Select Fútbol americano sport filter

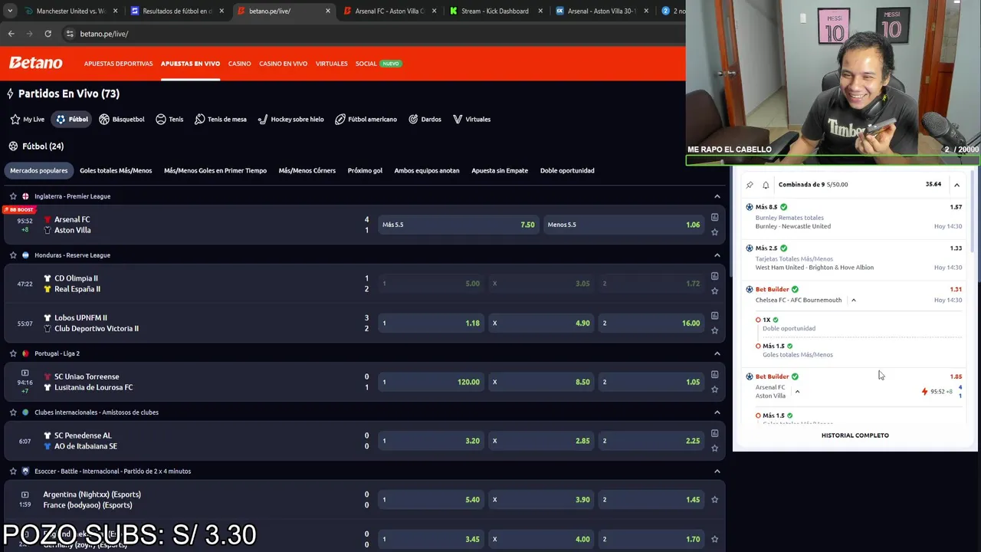[x=366, y=120]
